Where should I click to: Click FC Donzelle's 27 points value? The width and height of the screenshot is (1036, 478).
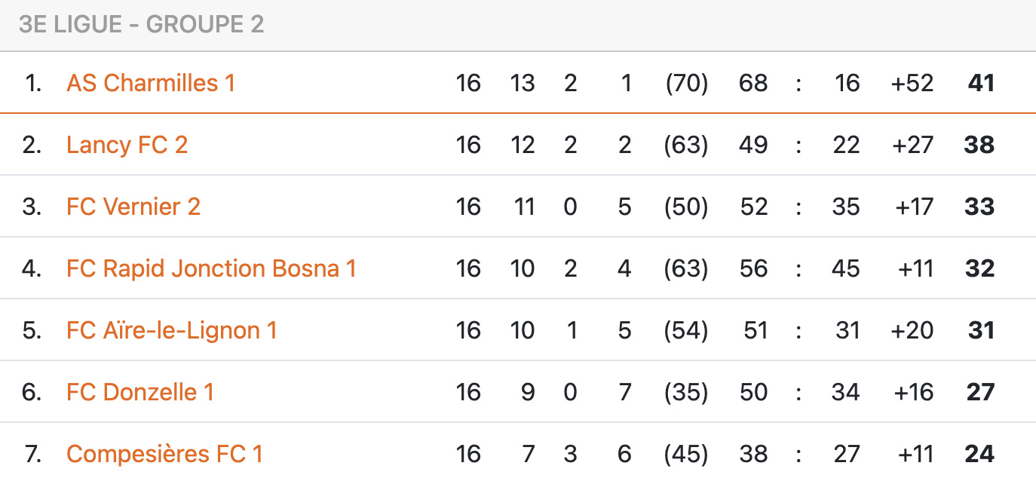980,392
